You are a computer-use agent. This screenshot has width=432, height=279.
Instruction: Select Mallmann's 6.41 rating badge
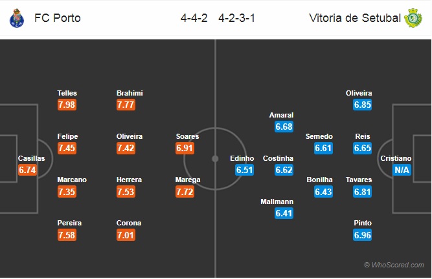point(284,213)
